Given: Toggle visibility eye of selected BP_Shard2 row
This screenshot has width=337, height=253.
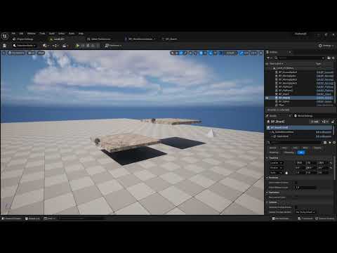Looking at the screenshot, I should coord(267,98).
